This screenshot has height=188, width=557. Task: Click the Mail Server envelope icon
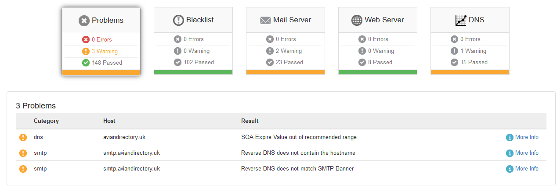coord(265,20)
